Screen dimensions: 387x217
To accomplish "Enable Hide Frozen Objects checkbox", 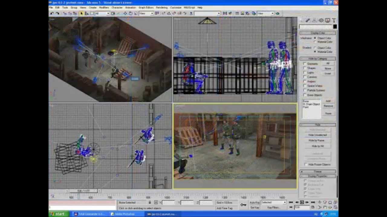I will (x=306, y=165).
